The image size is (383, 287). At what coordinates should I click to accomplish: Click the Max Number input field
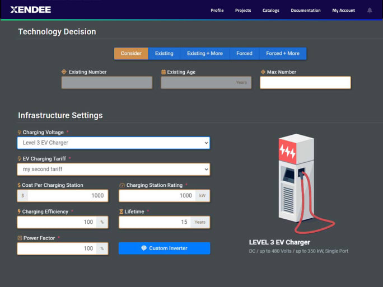pyautogui.click(x=305, y=83)
